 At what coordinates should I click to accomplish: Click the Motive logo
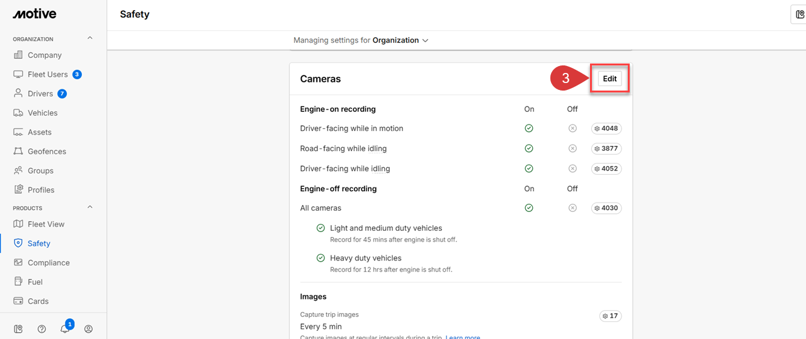click(x=35, y=14)
